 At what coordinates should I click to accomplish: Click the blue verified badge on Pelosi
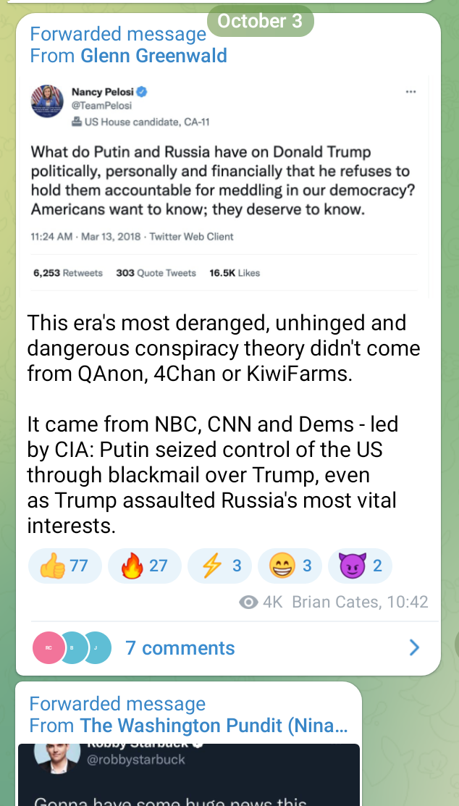click(143, 92)
